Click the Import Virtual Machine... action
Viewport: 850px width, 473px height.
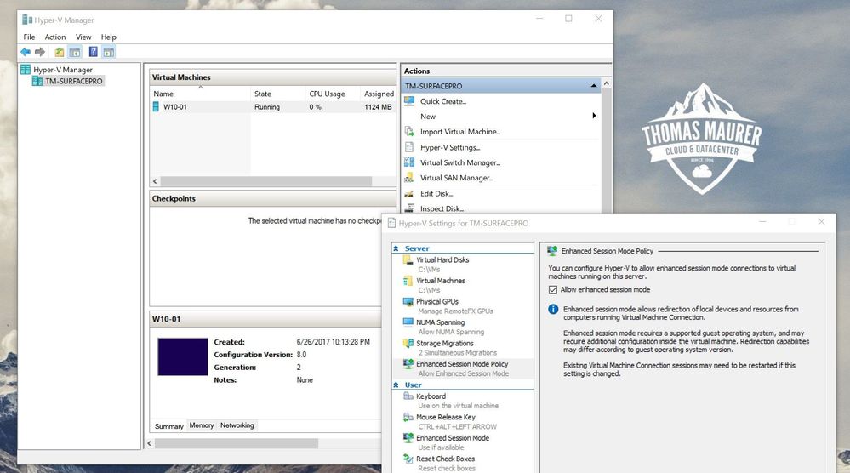(x=460, y=132)
